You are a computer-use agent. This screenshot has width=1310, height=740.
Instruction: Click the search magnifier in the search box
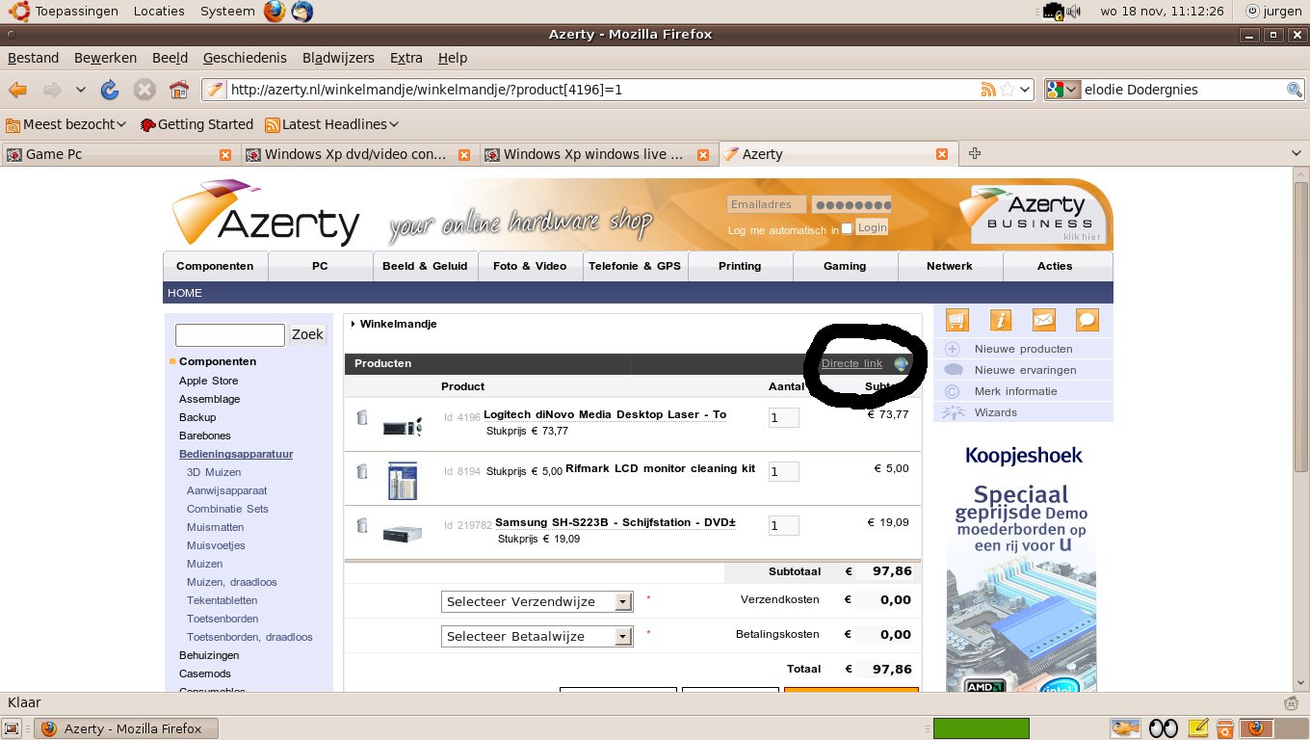point(1295,90)
